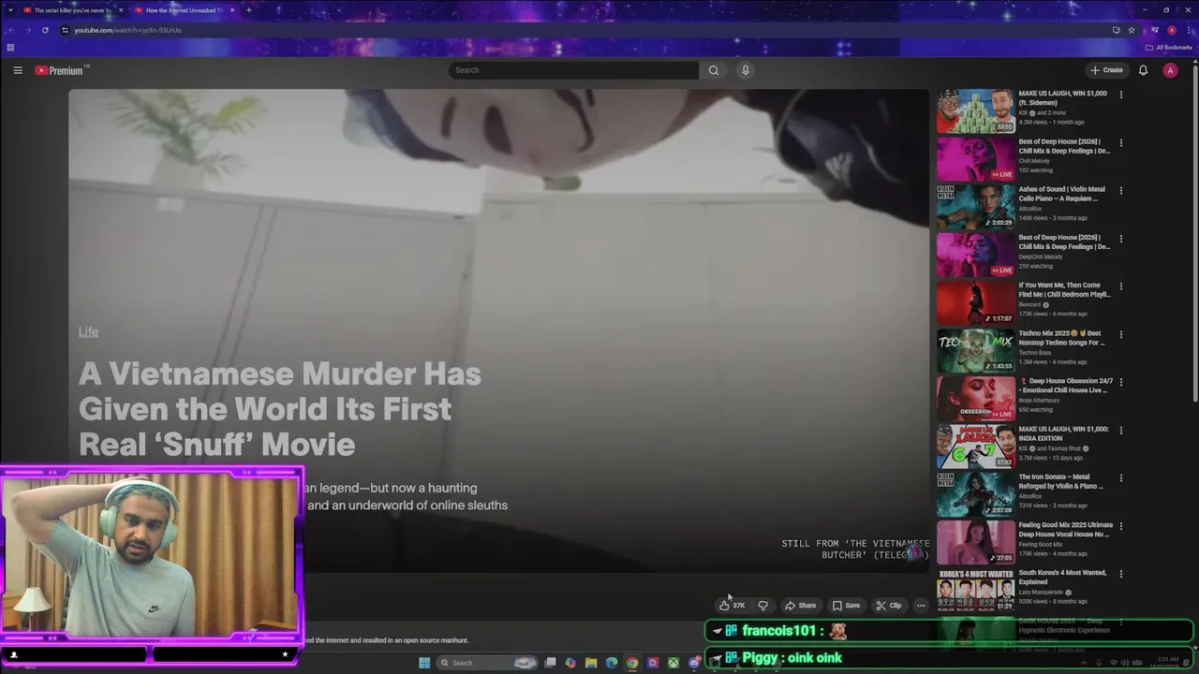Open 'Deep House Obsession 24/7' title

click(x=1066, y=386)
